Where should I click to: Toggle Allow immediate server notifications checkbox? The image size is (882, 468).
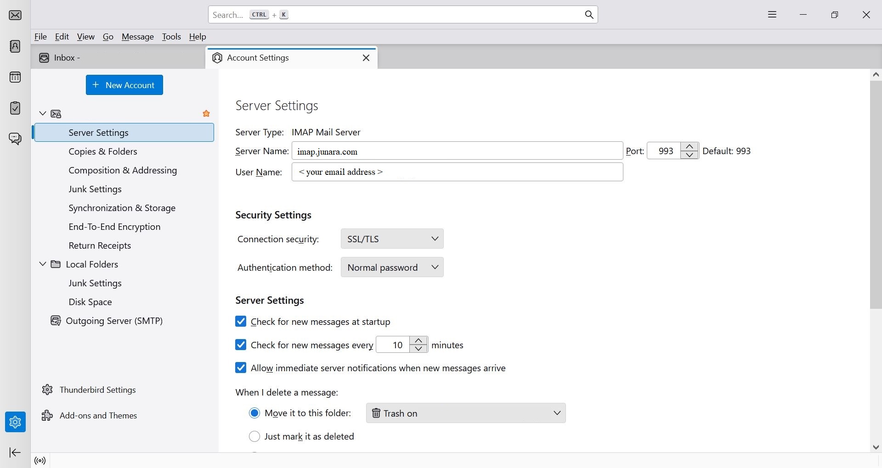(241, 368)
